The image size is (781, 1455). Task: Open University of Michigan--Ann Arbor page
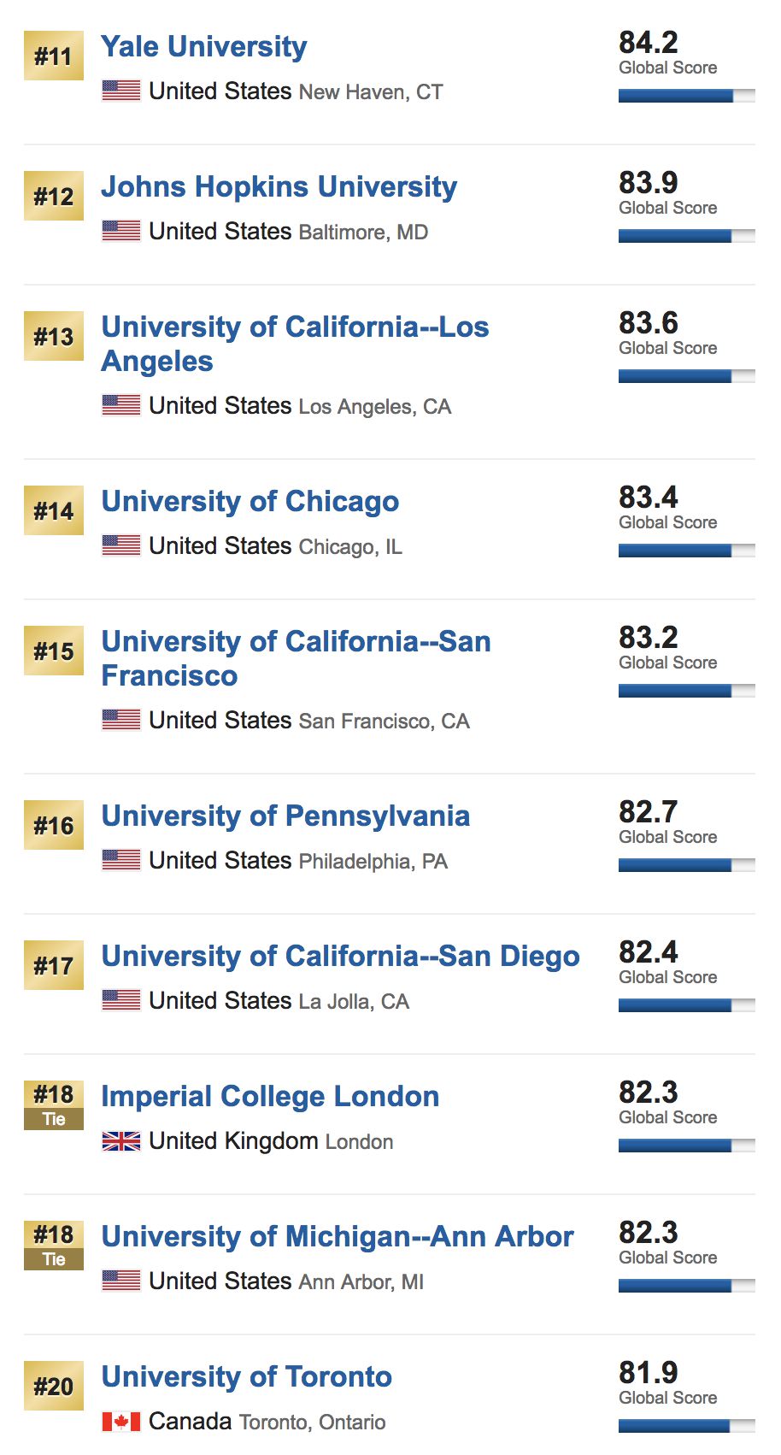pos(338,1237)
